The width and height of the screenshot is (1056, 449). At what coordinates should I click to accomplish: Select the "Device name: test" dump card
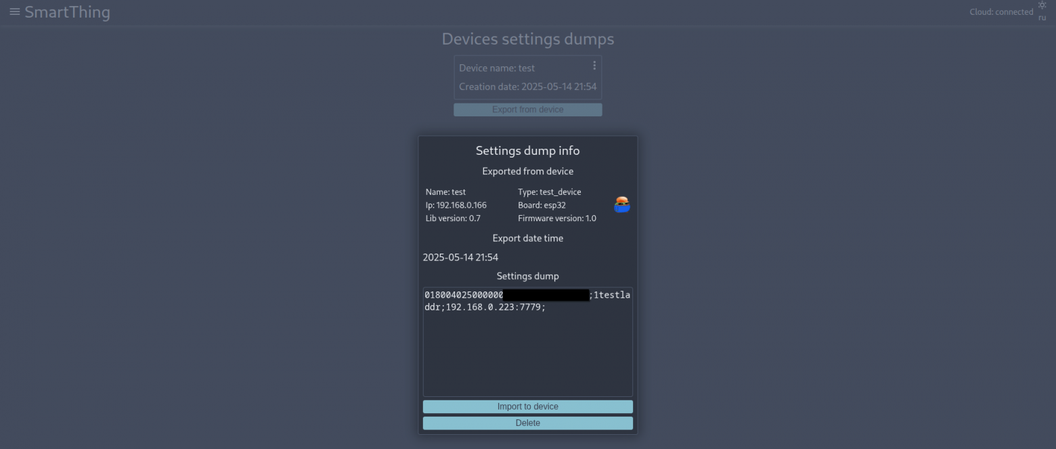(x=528, y=77)
